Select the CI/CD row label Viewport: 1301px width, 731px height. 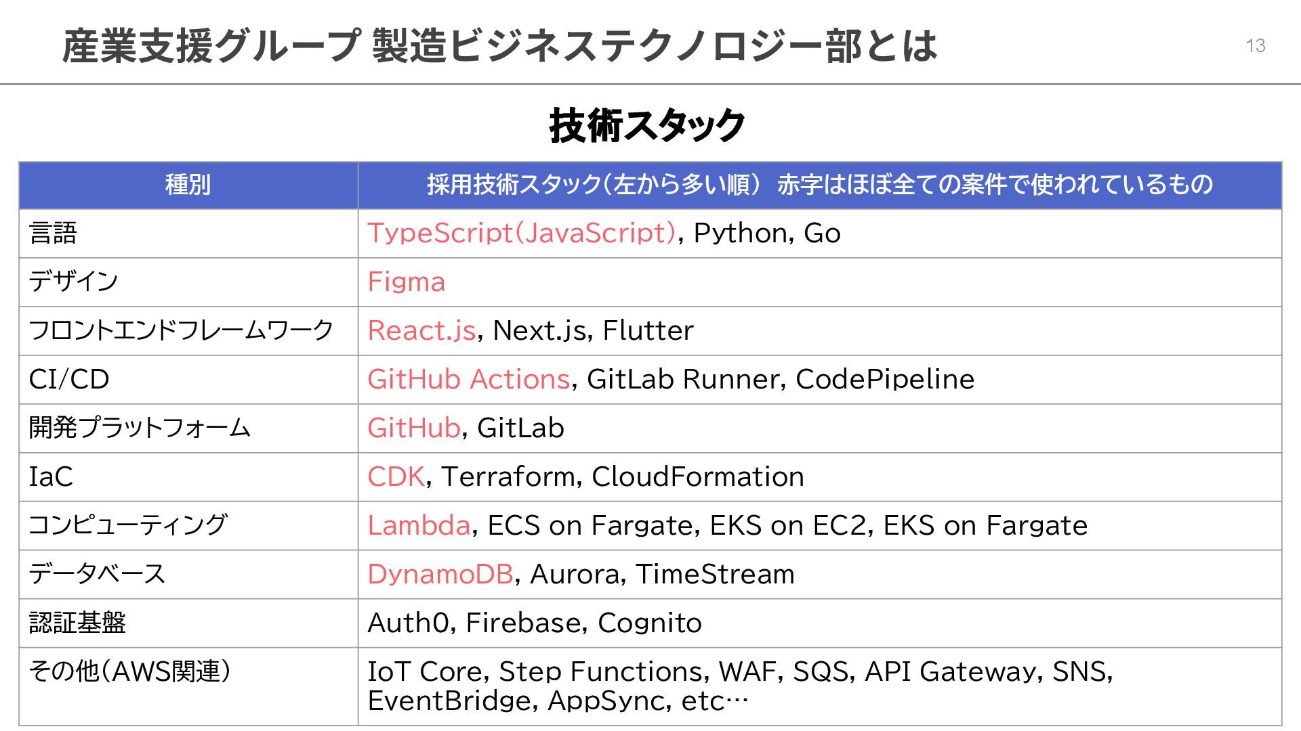coord(69,380)
